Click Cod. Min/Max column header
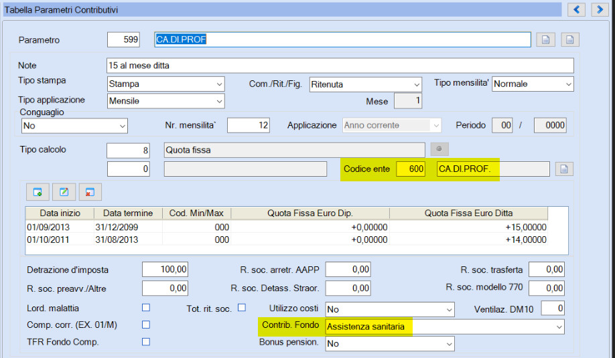The width and height of the screenshot is (615, 358). [x=196, y=213]
